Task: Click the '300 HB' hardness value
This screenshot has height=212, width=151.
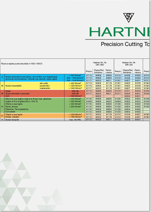Action: (75, 91)
